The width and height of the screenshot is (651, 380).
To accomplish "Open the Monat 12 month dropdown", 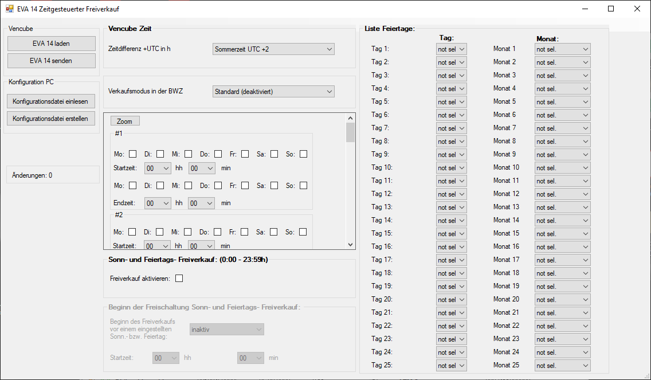I will tap(562, 194).
